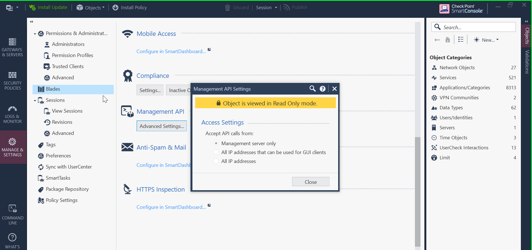This screenshot has height=250, width=532.
Task: Collapse the Sessions tree node
Action: click(35, 100)
